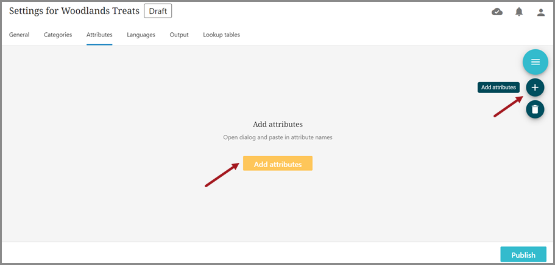Viewport: 555px width, 265px height.
Task: Click the teal hamburger menu floating button
Action: [535, 62]
